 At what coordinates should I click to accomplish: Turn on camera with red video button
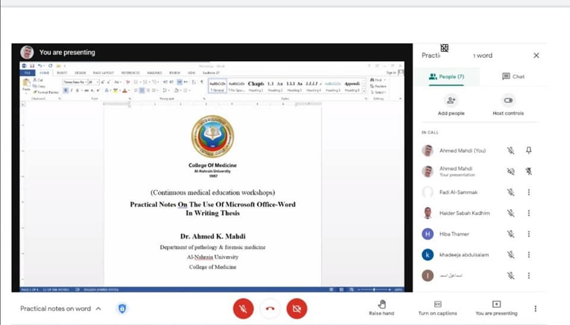coord(297,308)
